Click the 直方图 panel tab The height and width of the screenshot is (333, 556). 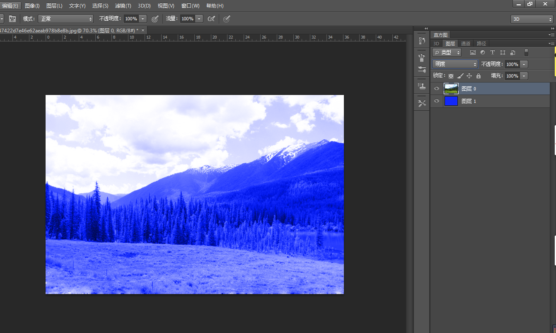tap(441, 35)
